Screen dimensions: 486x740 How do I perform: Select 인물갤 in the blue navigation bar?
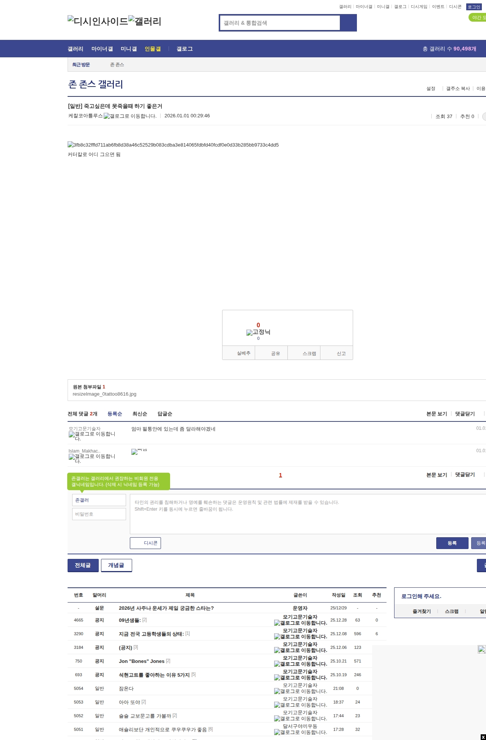tap(153, 49)
